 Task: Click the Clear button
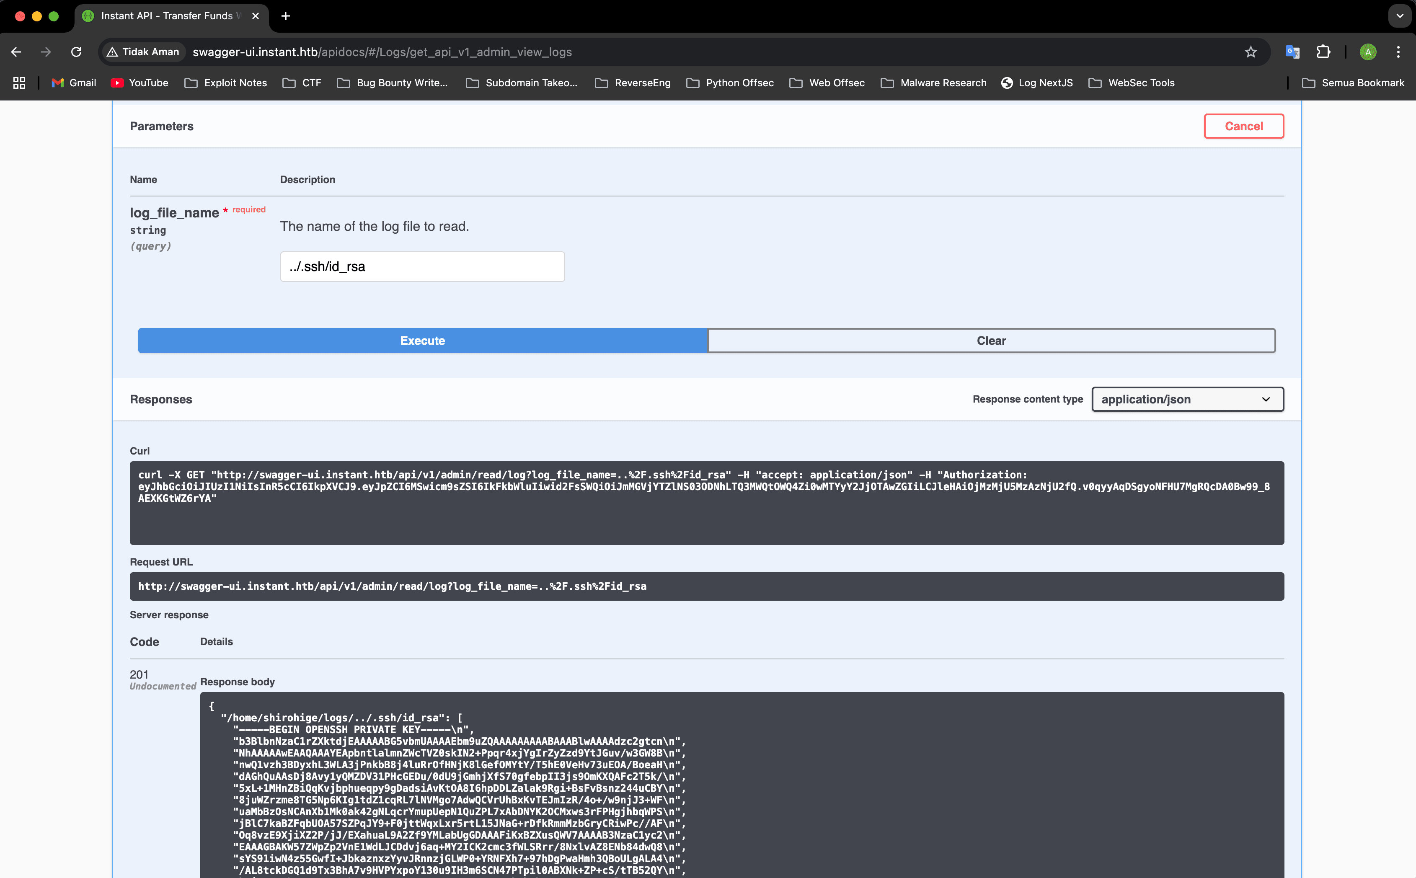pyautogui.click(x=991, y=341)
